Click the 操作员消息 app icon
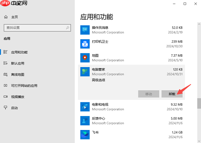This screenshot has width=201, height=143. pos(85,30)
